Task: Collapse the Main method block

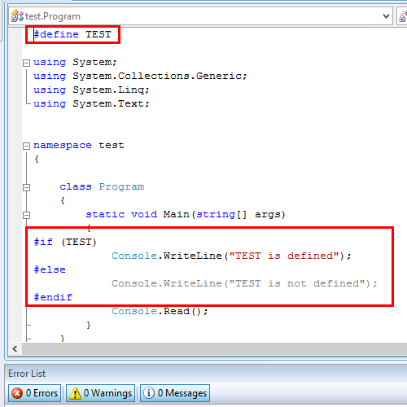Action: coord(26,215)
